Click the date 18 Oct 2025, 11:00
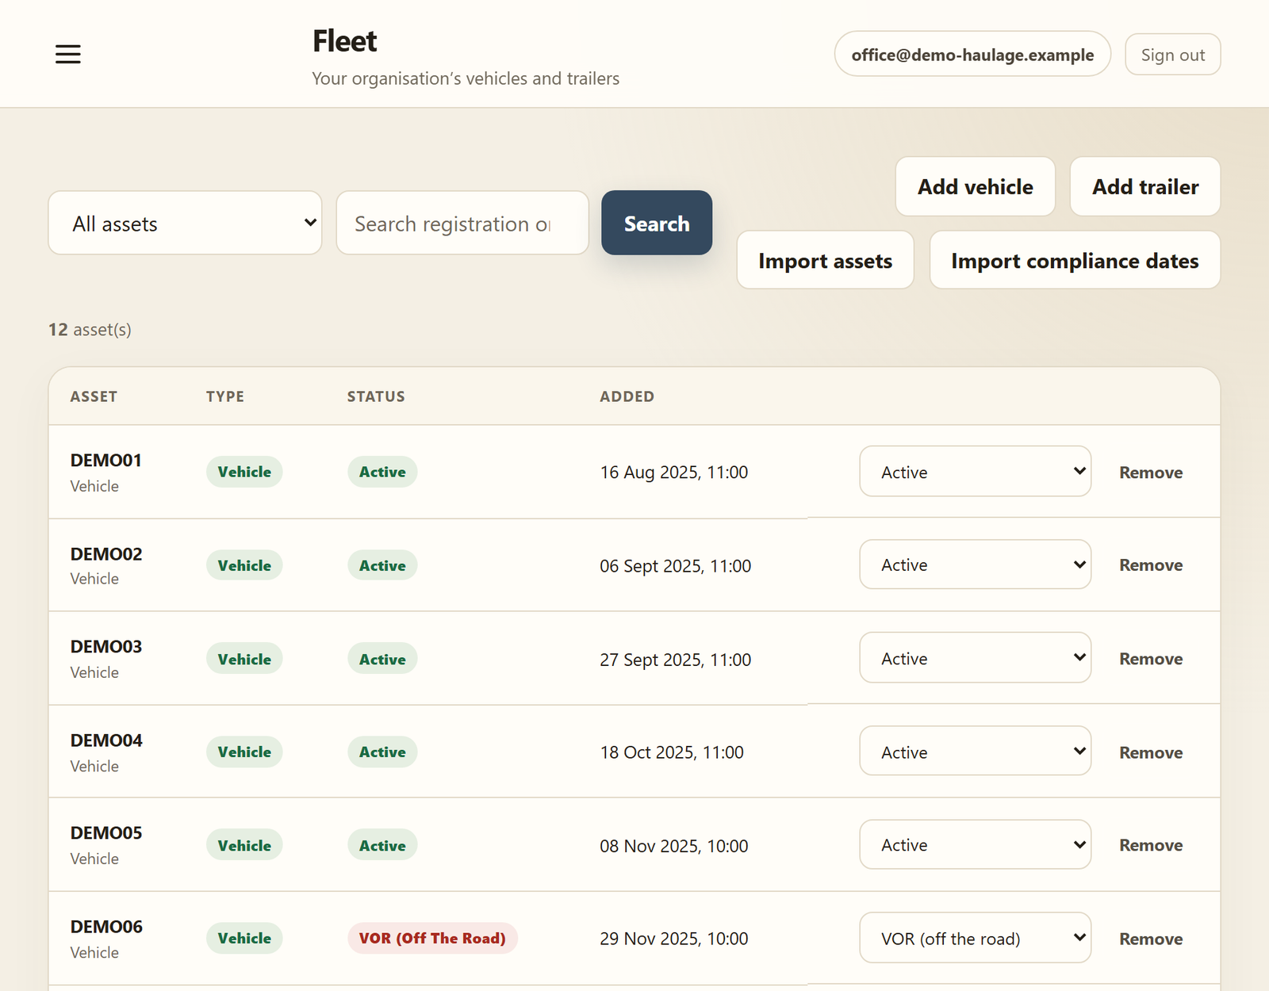Screen dimensions: 1269x991 [672, 752]
